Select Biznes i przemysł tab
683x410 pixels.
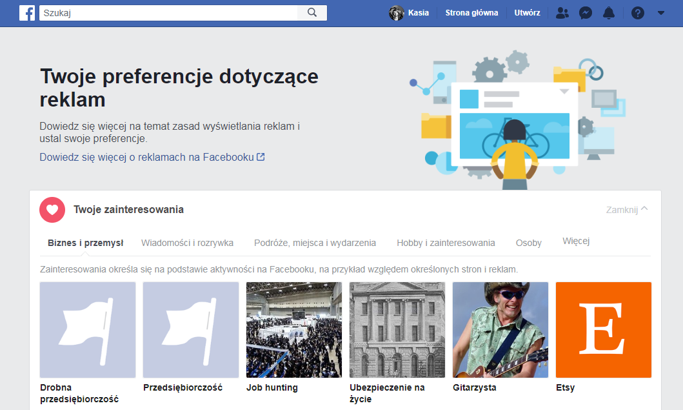tap(85, 243)
